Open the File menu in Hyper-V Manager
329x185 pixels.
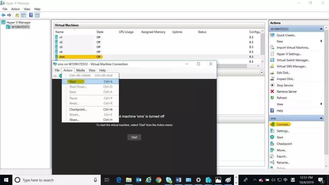[x=5, y=9]
